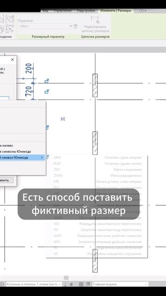Open Колонны и пилоны 1 этажа workset dropdown
Screen dimensions: 166x296
tap(34, 284)
